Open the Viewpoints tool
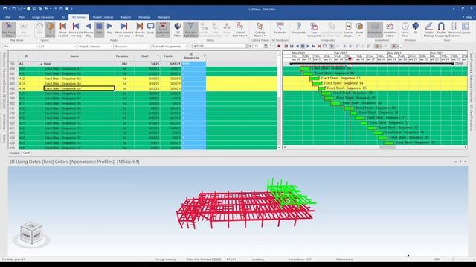 [x=299, y=28]
